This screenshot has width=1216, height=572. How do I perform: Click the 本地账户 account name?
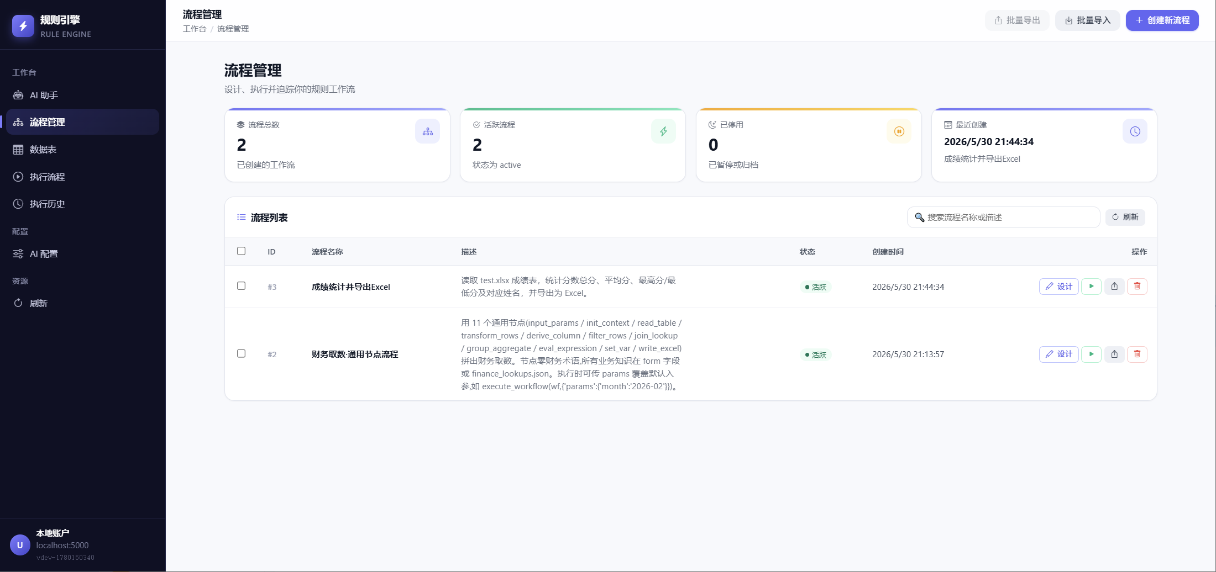[x=53, y=533]
